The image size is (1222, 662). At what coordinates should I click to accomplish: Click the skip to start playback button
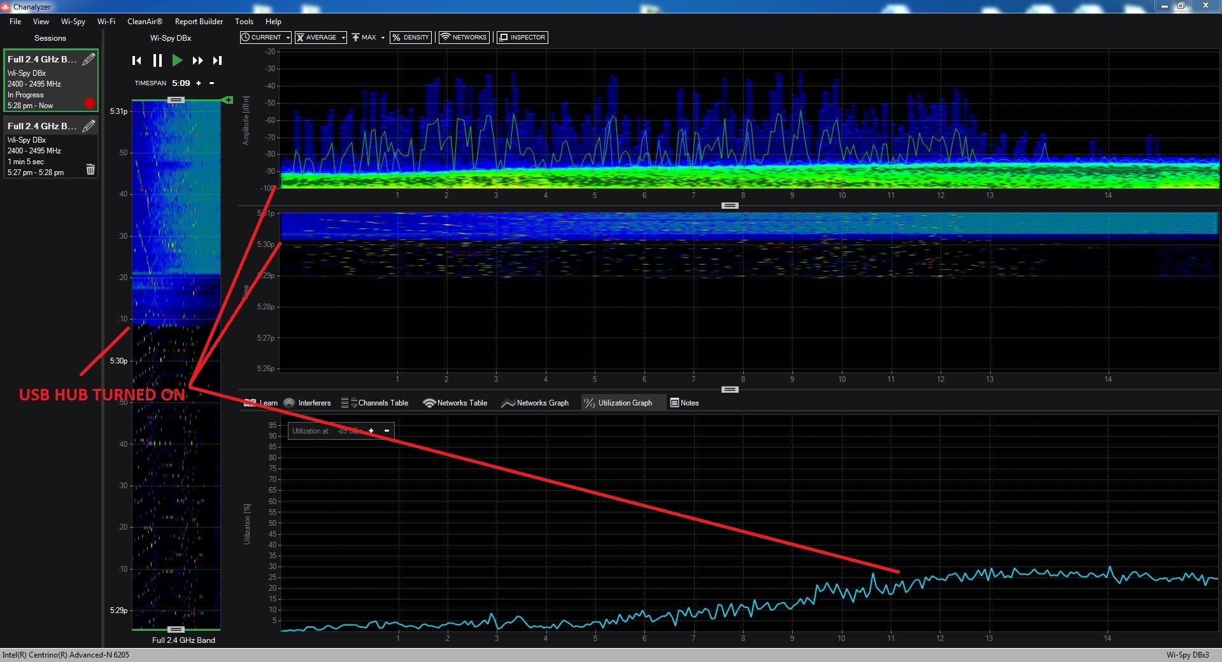[x=136, y=60]
